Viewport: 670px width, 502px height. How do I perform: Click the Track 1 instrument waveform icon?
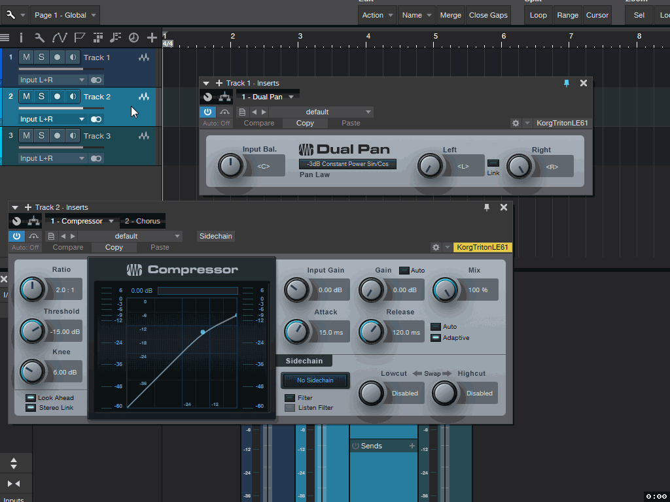coord(144,58)
